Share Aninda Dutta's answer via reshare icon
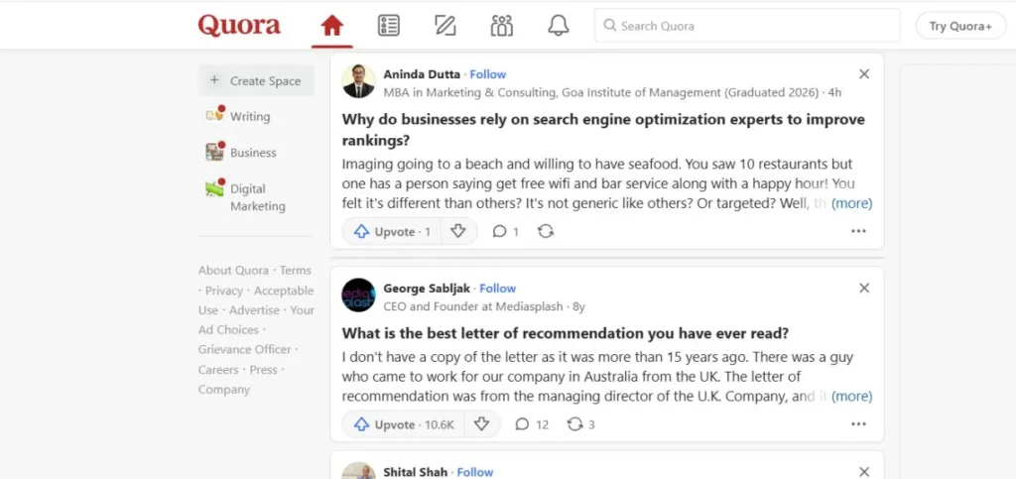This screenshot has height=479, width=1016. 545,231
